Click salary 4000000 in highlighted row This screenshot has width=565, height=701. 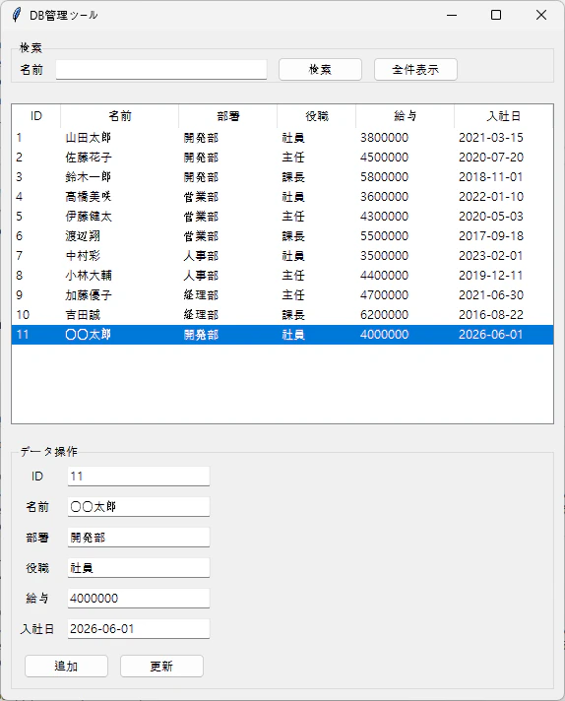click(385, 335)
